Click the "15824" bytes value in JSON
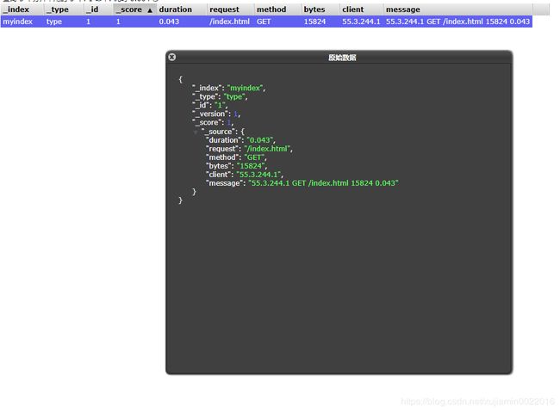 point(251,166)
